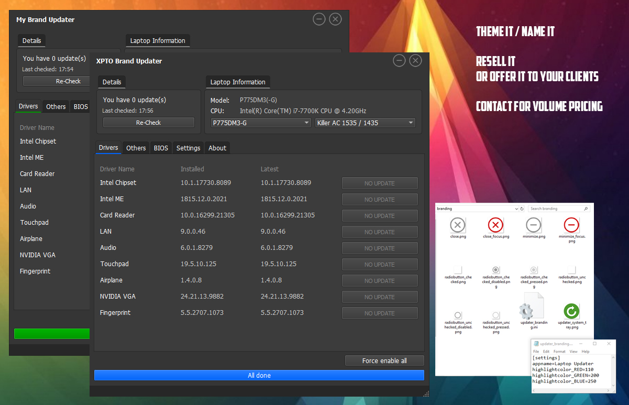Viewport: 629px width, 405px height.
Task: Click the refresh icon beside the branding address bar
Action: pyautogui.click(x=523, y=209)
